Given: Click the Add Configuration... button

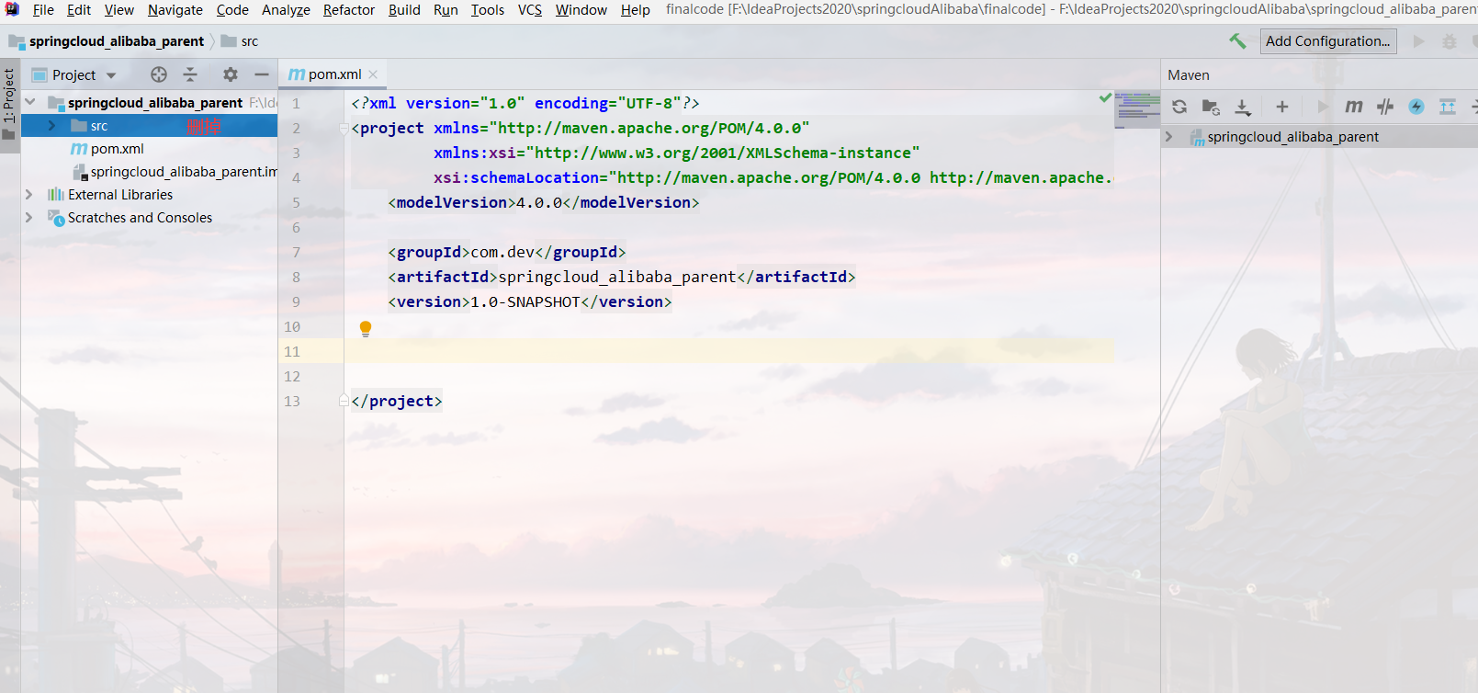Looking at the screenshot, I should [x=1328, y=41].
